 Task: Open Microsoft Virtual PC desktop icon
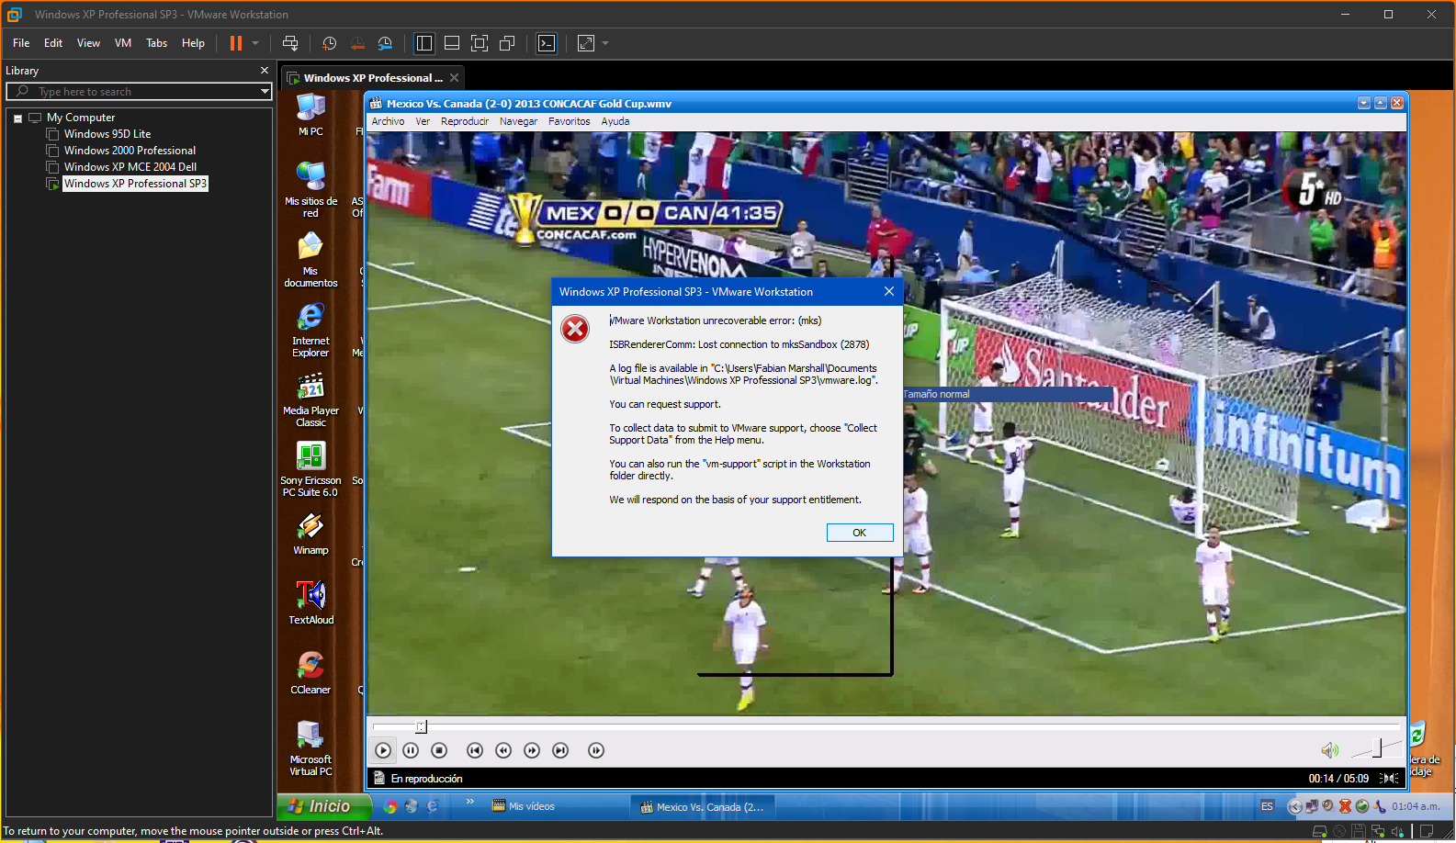click(310, 748)
